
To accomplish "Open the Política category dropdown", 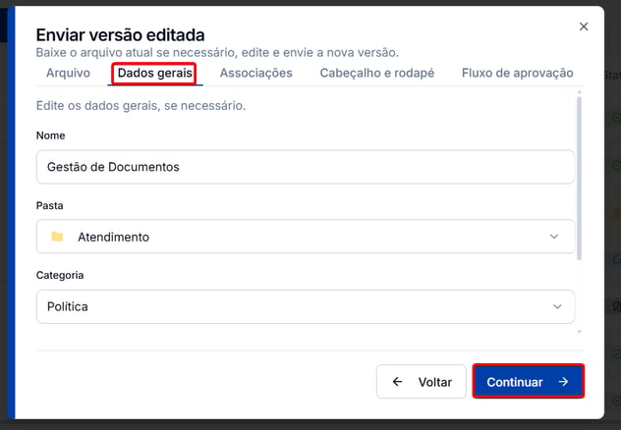I will (306, 306).
